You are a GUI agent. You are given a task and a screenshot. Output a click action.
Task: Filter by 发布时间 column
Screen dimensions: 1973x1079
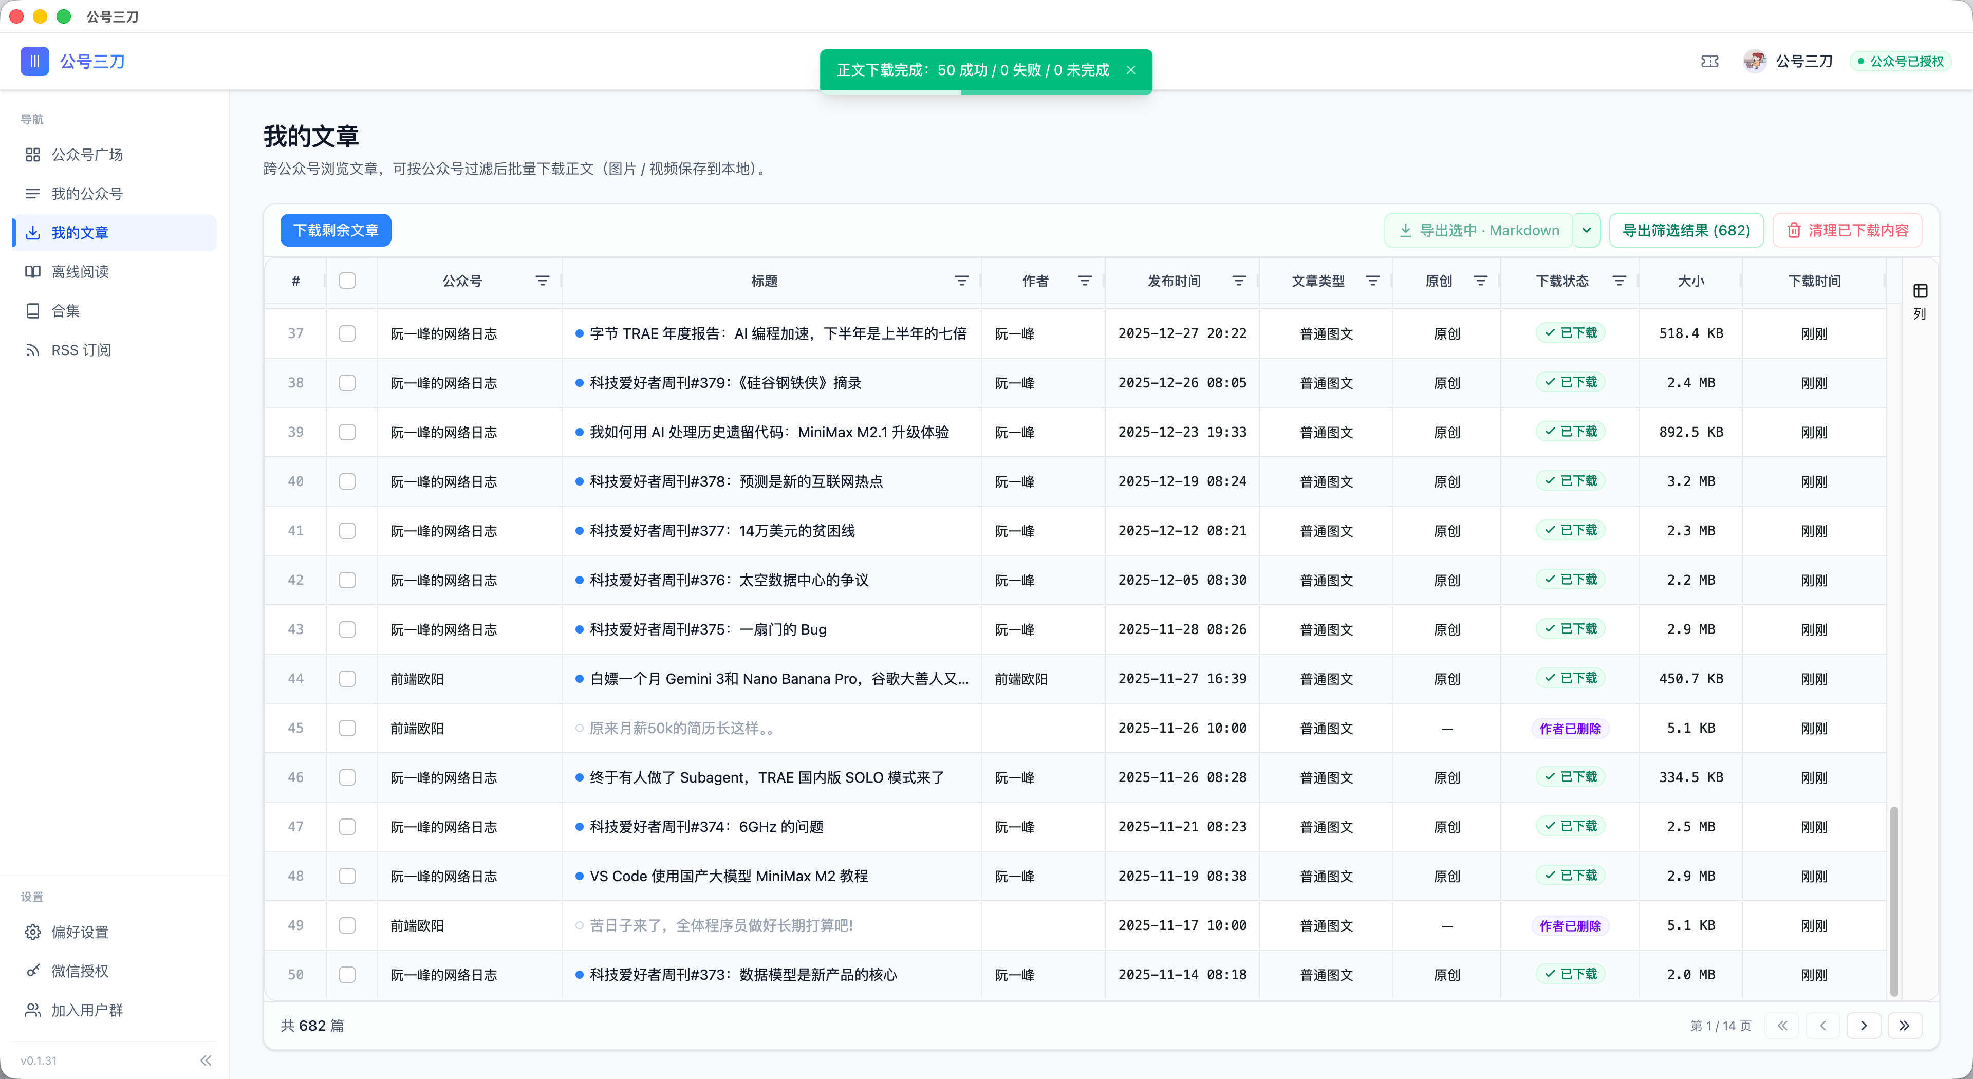[x=1238, y=281]
